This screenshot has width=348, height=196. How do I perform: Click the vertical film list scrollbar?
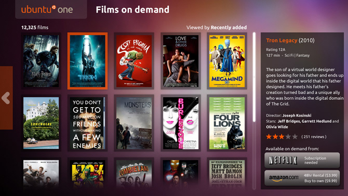tap(254, 77)
